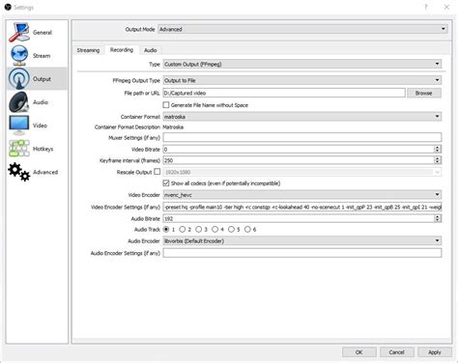Open the Video monitor icon
Image resolution: width=458 pixels, height=363 pixels.
coord(19,126)
